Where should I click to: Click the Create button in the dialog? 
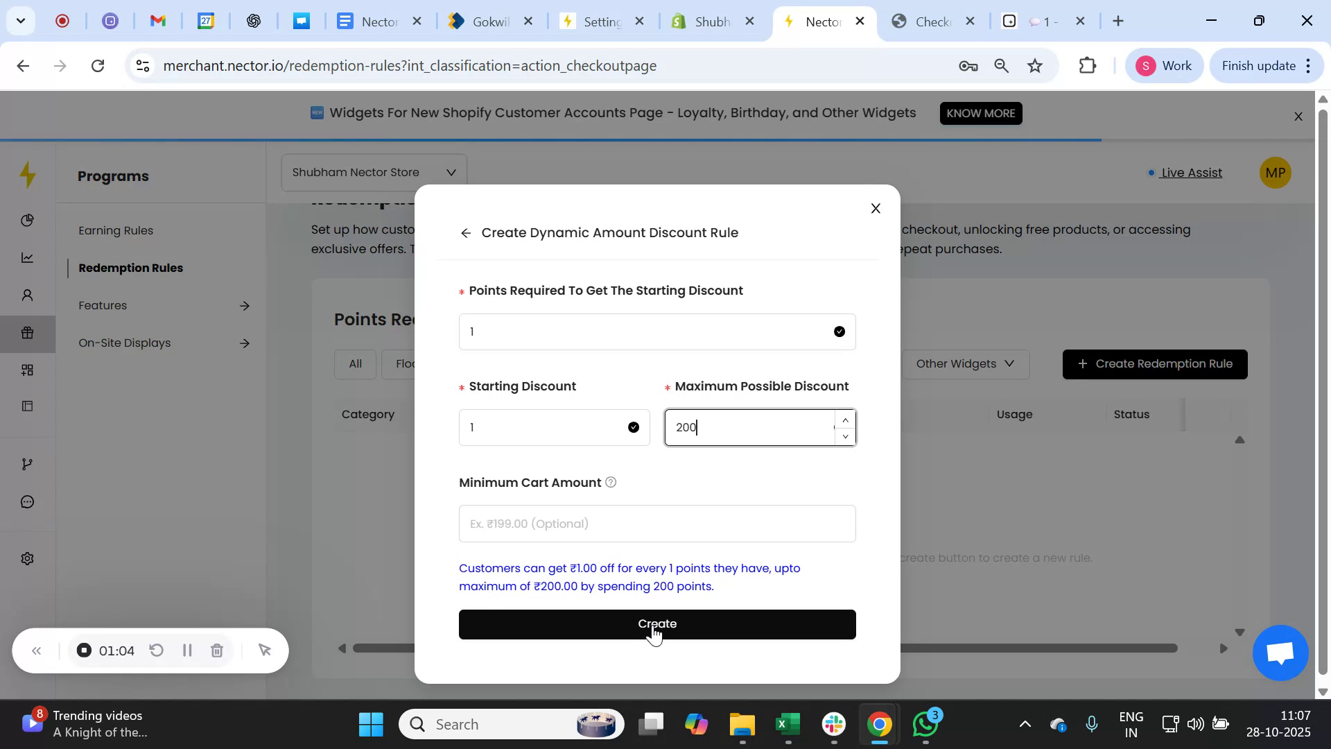[656, 623]
